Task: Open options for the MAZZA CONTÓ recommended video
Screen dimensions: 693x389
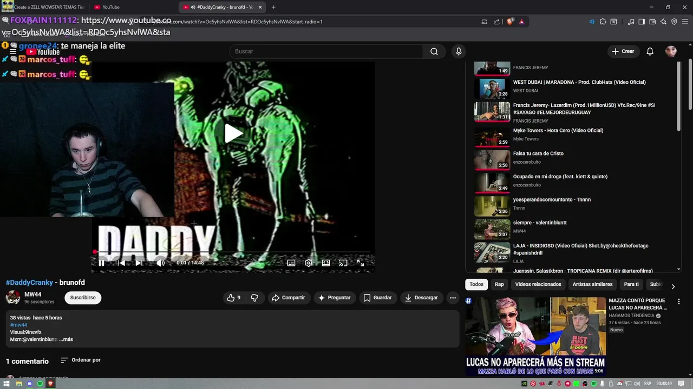Action: click(x=678, y=301)
